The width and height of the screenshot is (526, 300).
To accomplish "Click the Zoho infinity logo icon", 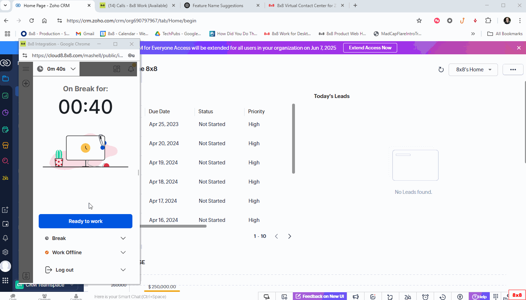I will pos(5,63).
